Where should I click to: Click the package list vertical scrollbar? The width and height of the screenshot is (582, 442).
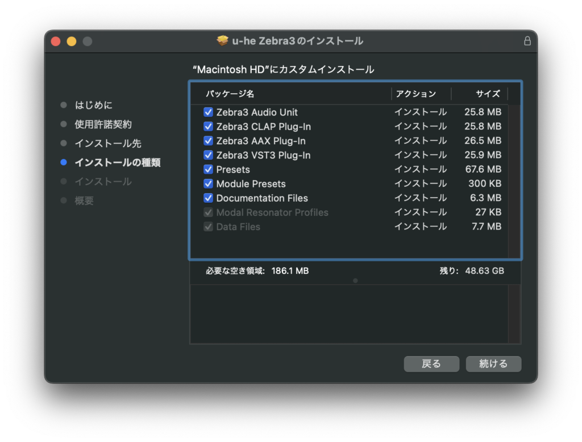click(x=514, y=182)
